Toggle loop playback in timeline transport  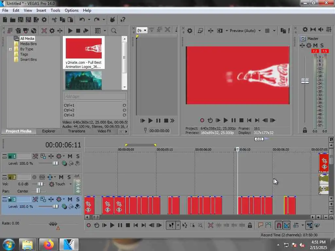tap(97, 225)
